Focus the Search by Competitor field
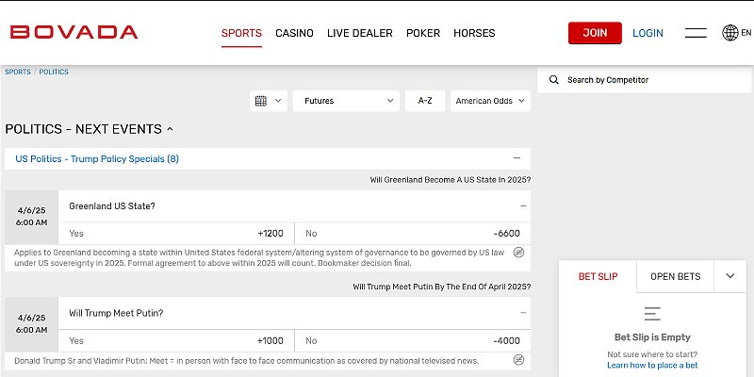 641,80
